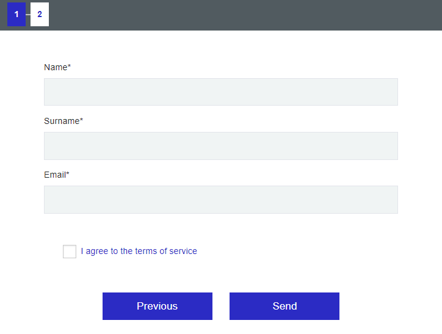
Task: Select the Email input field
Action: coord(220,200)
